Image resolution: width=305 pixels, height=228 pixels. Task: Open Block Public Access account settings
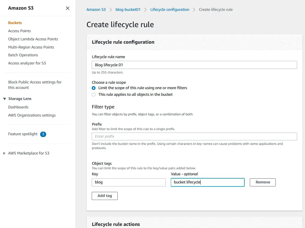35,85
